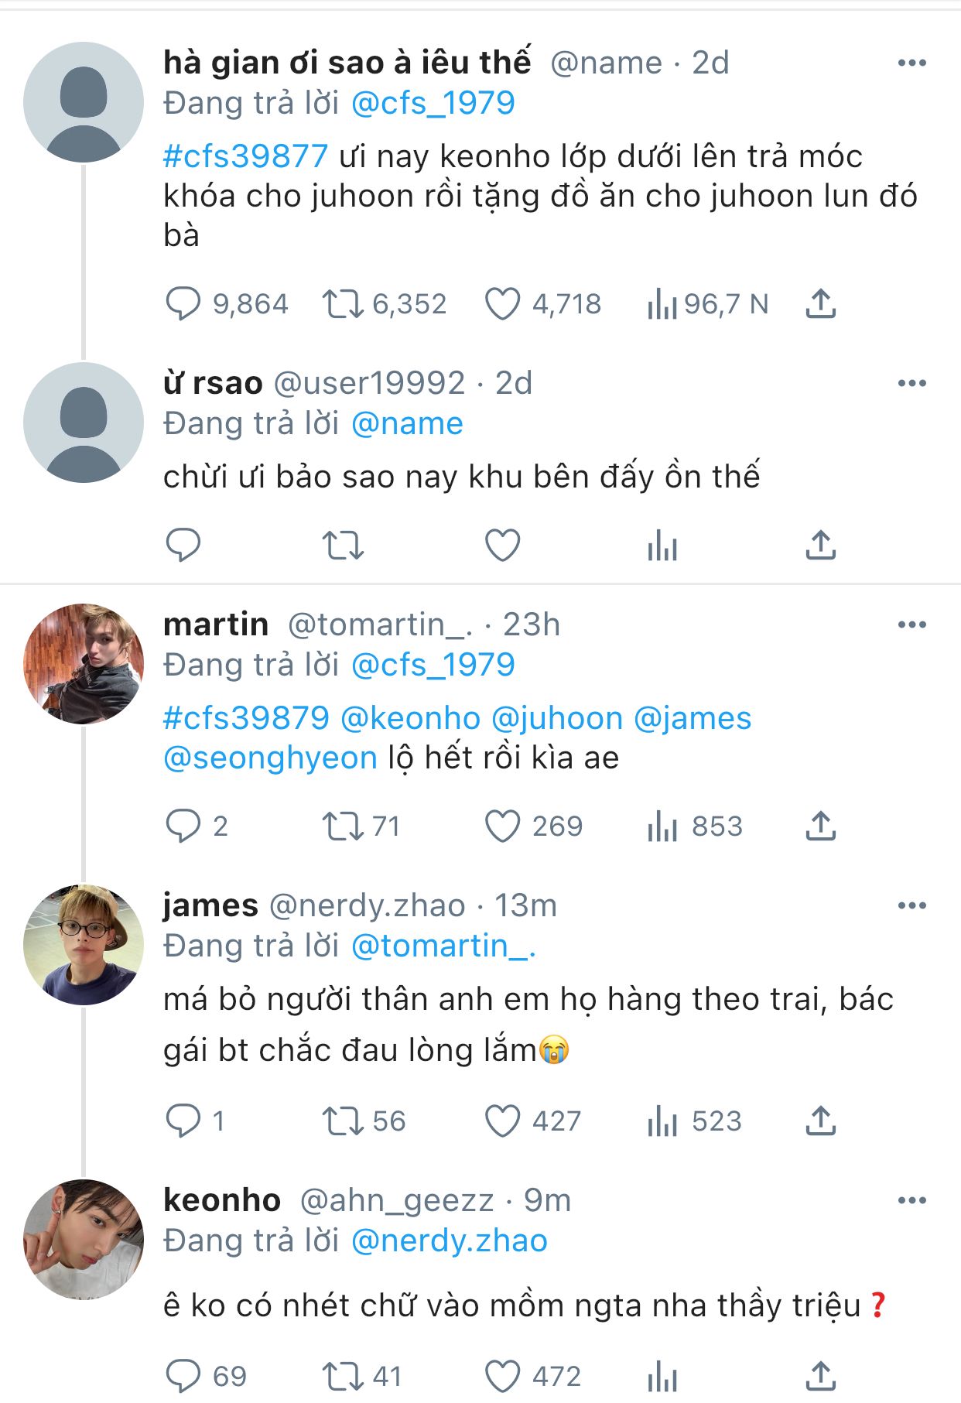Open james's profile picture
This screenshot has width=961, height=1403.
pos(84,945)
